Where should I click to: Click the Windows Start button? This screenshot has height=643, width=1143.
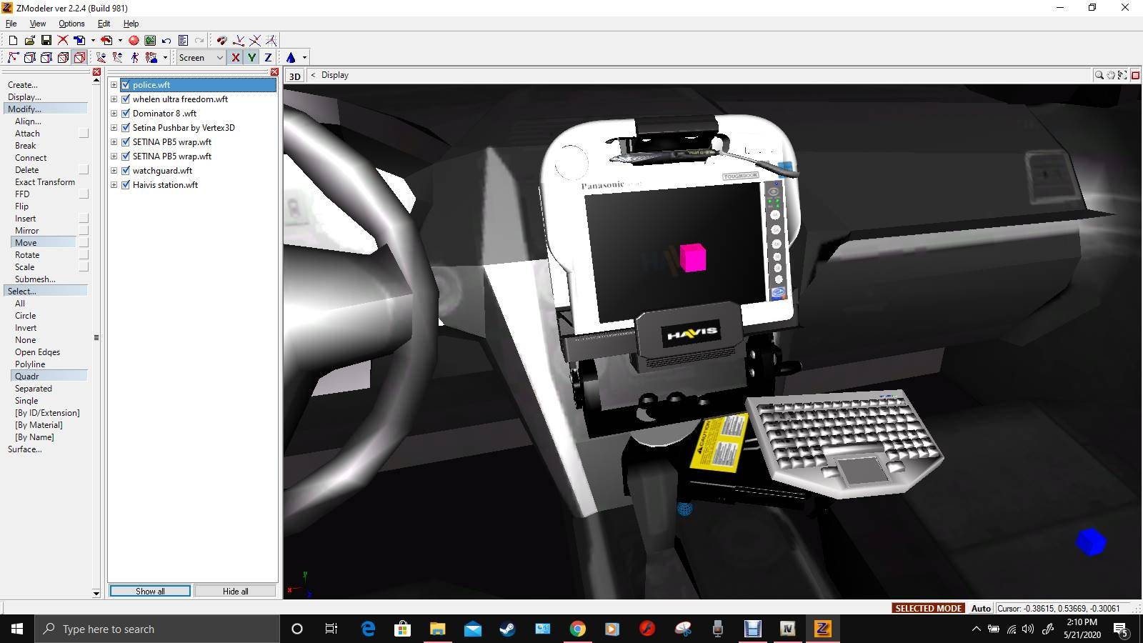point(17,629)
